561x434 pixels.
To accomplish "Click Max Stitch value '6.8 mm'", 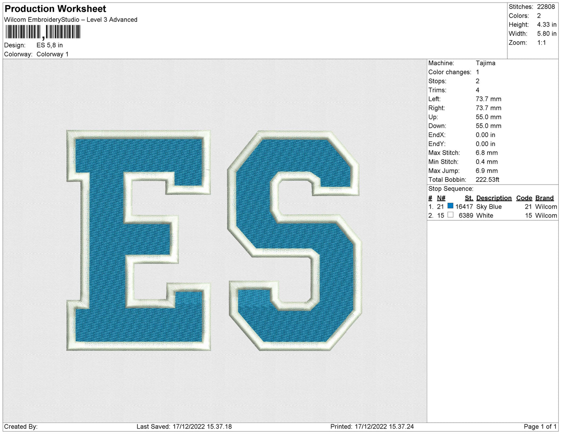I will click(x=486, y=153).
